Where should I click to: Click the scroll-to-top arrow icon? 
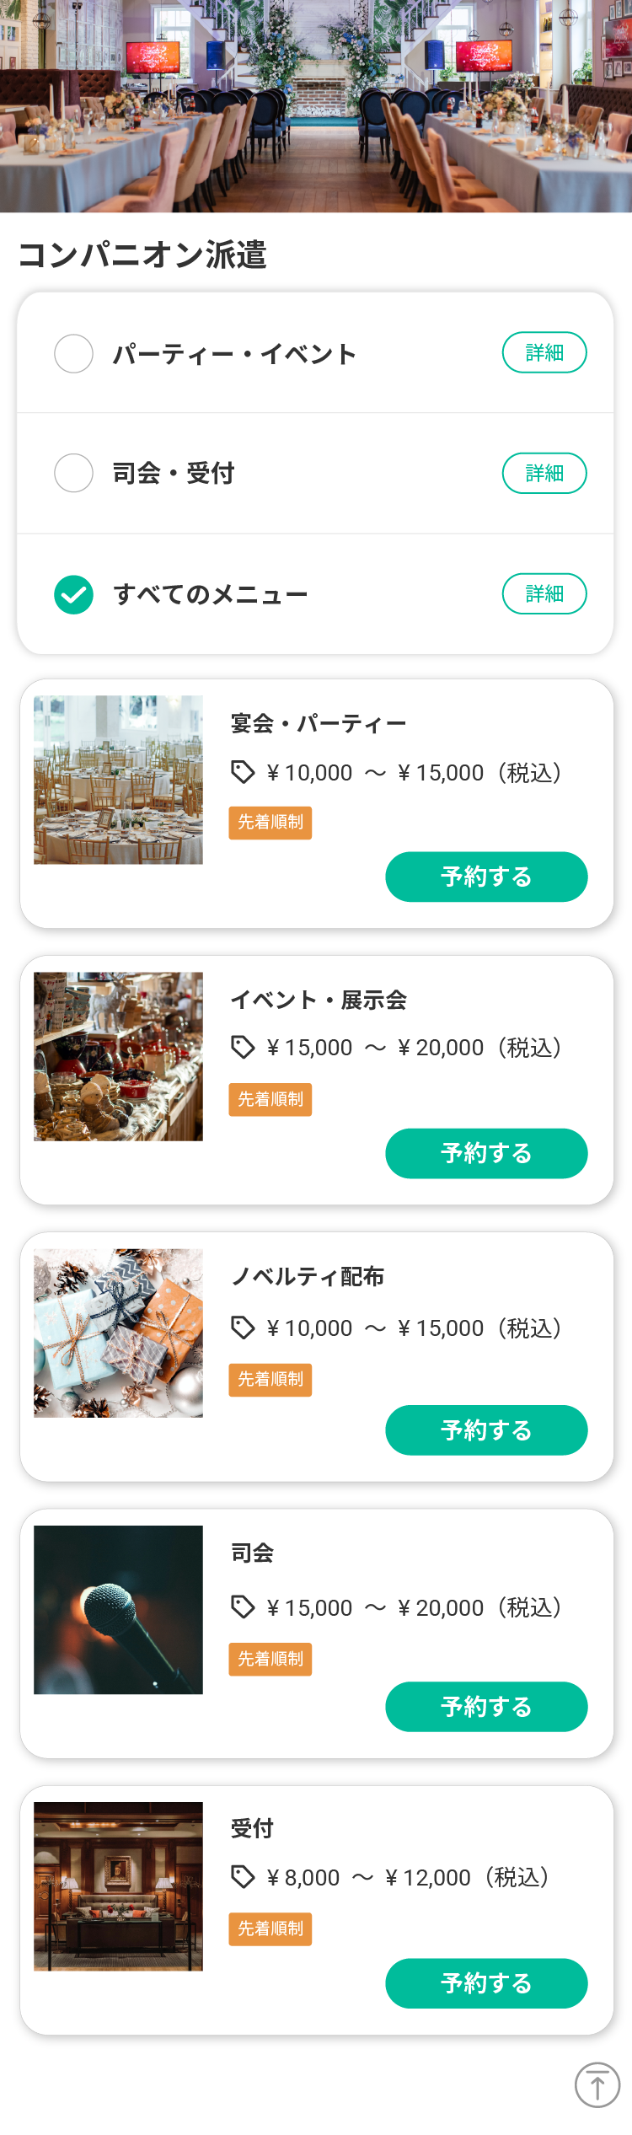click(597, 2084)
